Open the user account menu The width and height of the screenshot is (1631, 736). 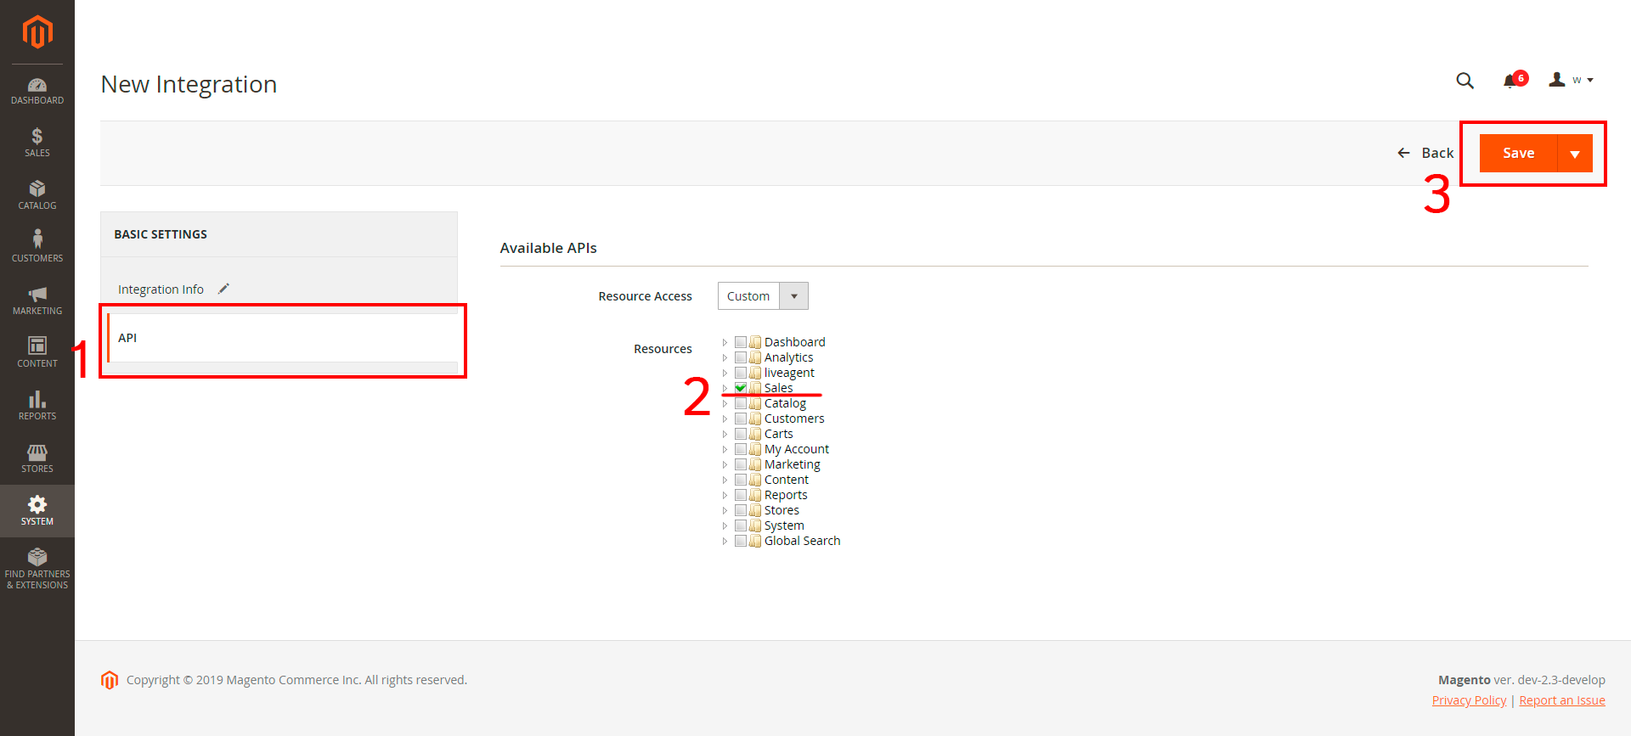point(1571,81)
